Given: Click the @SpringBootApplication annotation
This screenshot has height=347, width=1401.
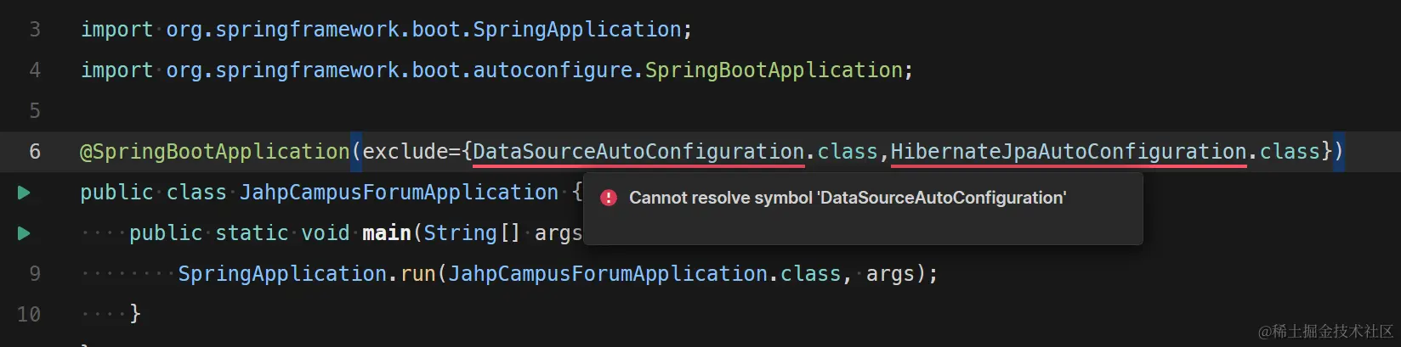Looking at the screenshot, I should (x=214, y=152).
